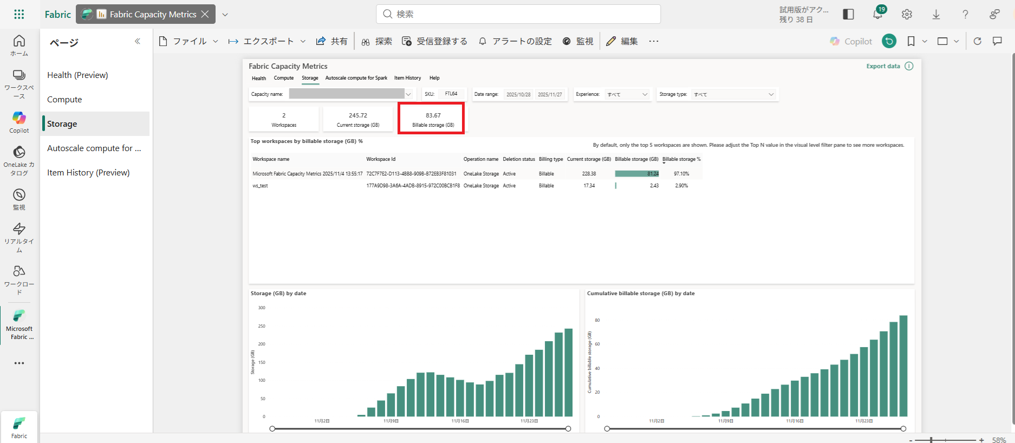This screenshot has width=1015, height=443.
Task: Click the left handle of Storage date slider
Action: 272,428
